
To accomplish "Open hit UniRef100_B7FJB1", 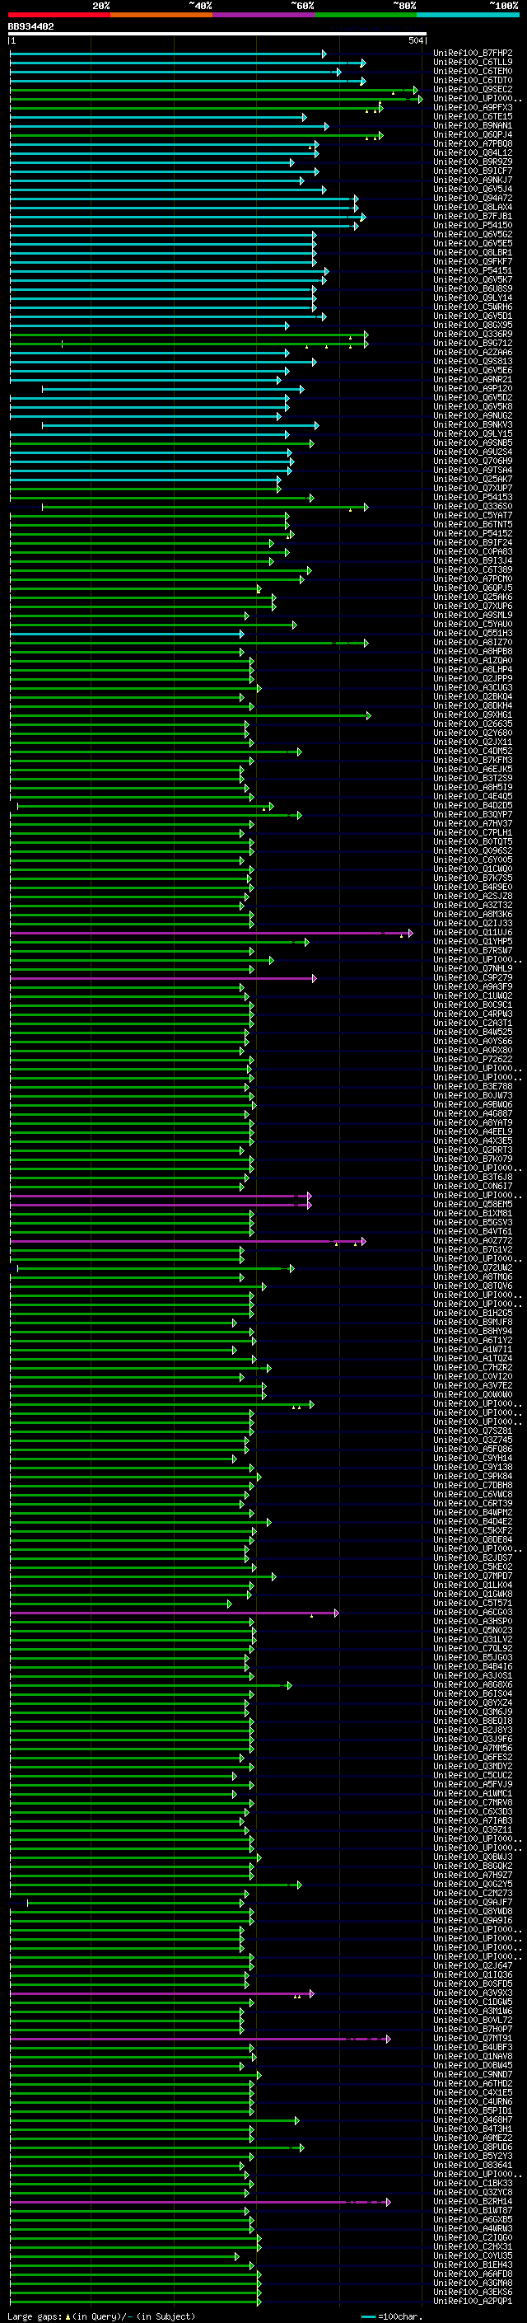I will click(472, 217).
